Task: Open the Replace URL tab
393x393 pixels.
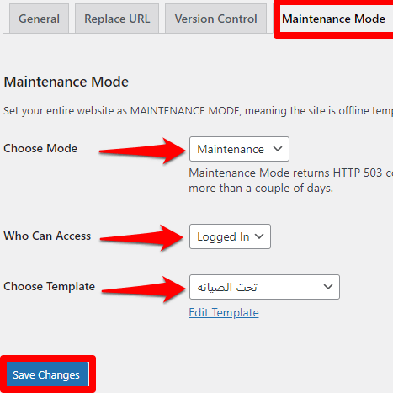Action: tap(117, 19)
